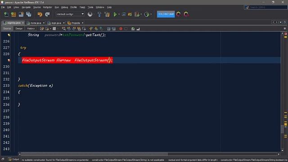Run the project with green play icon

pos(115,14)
